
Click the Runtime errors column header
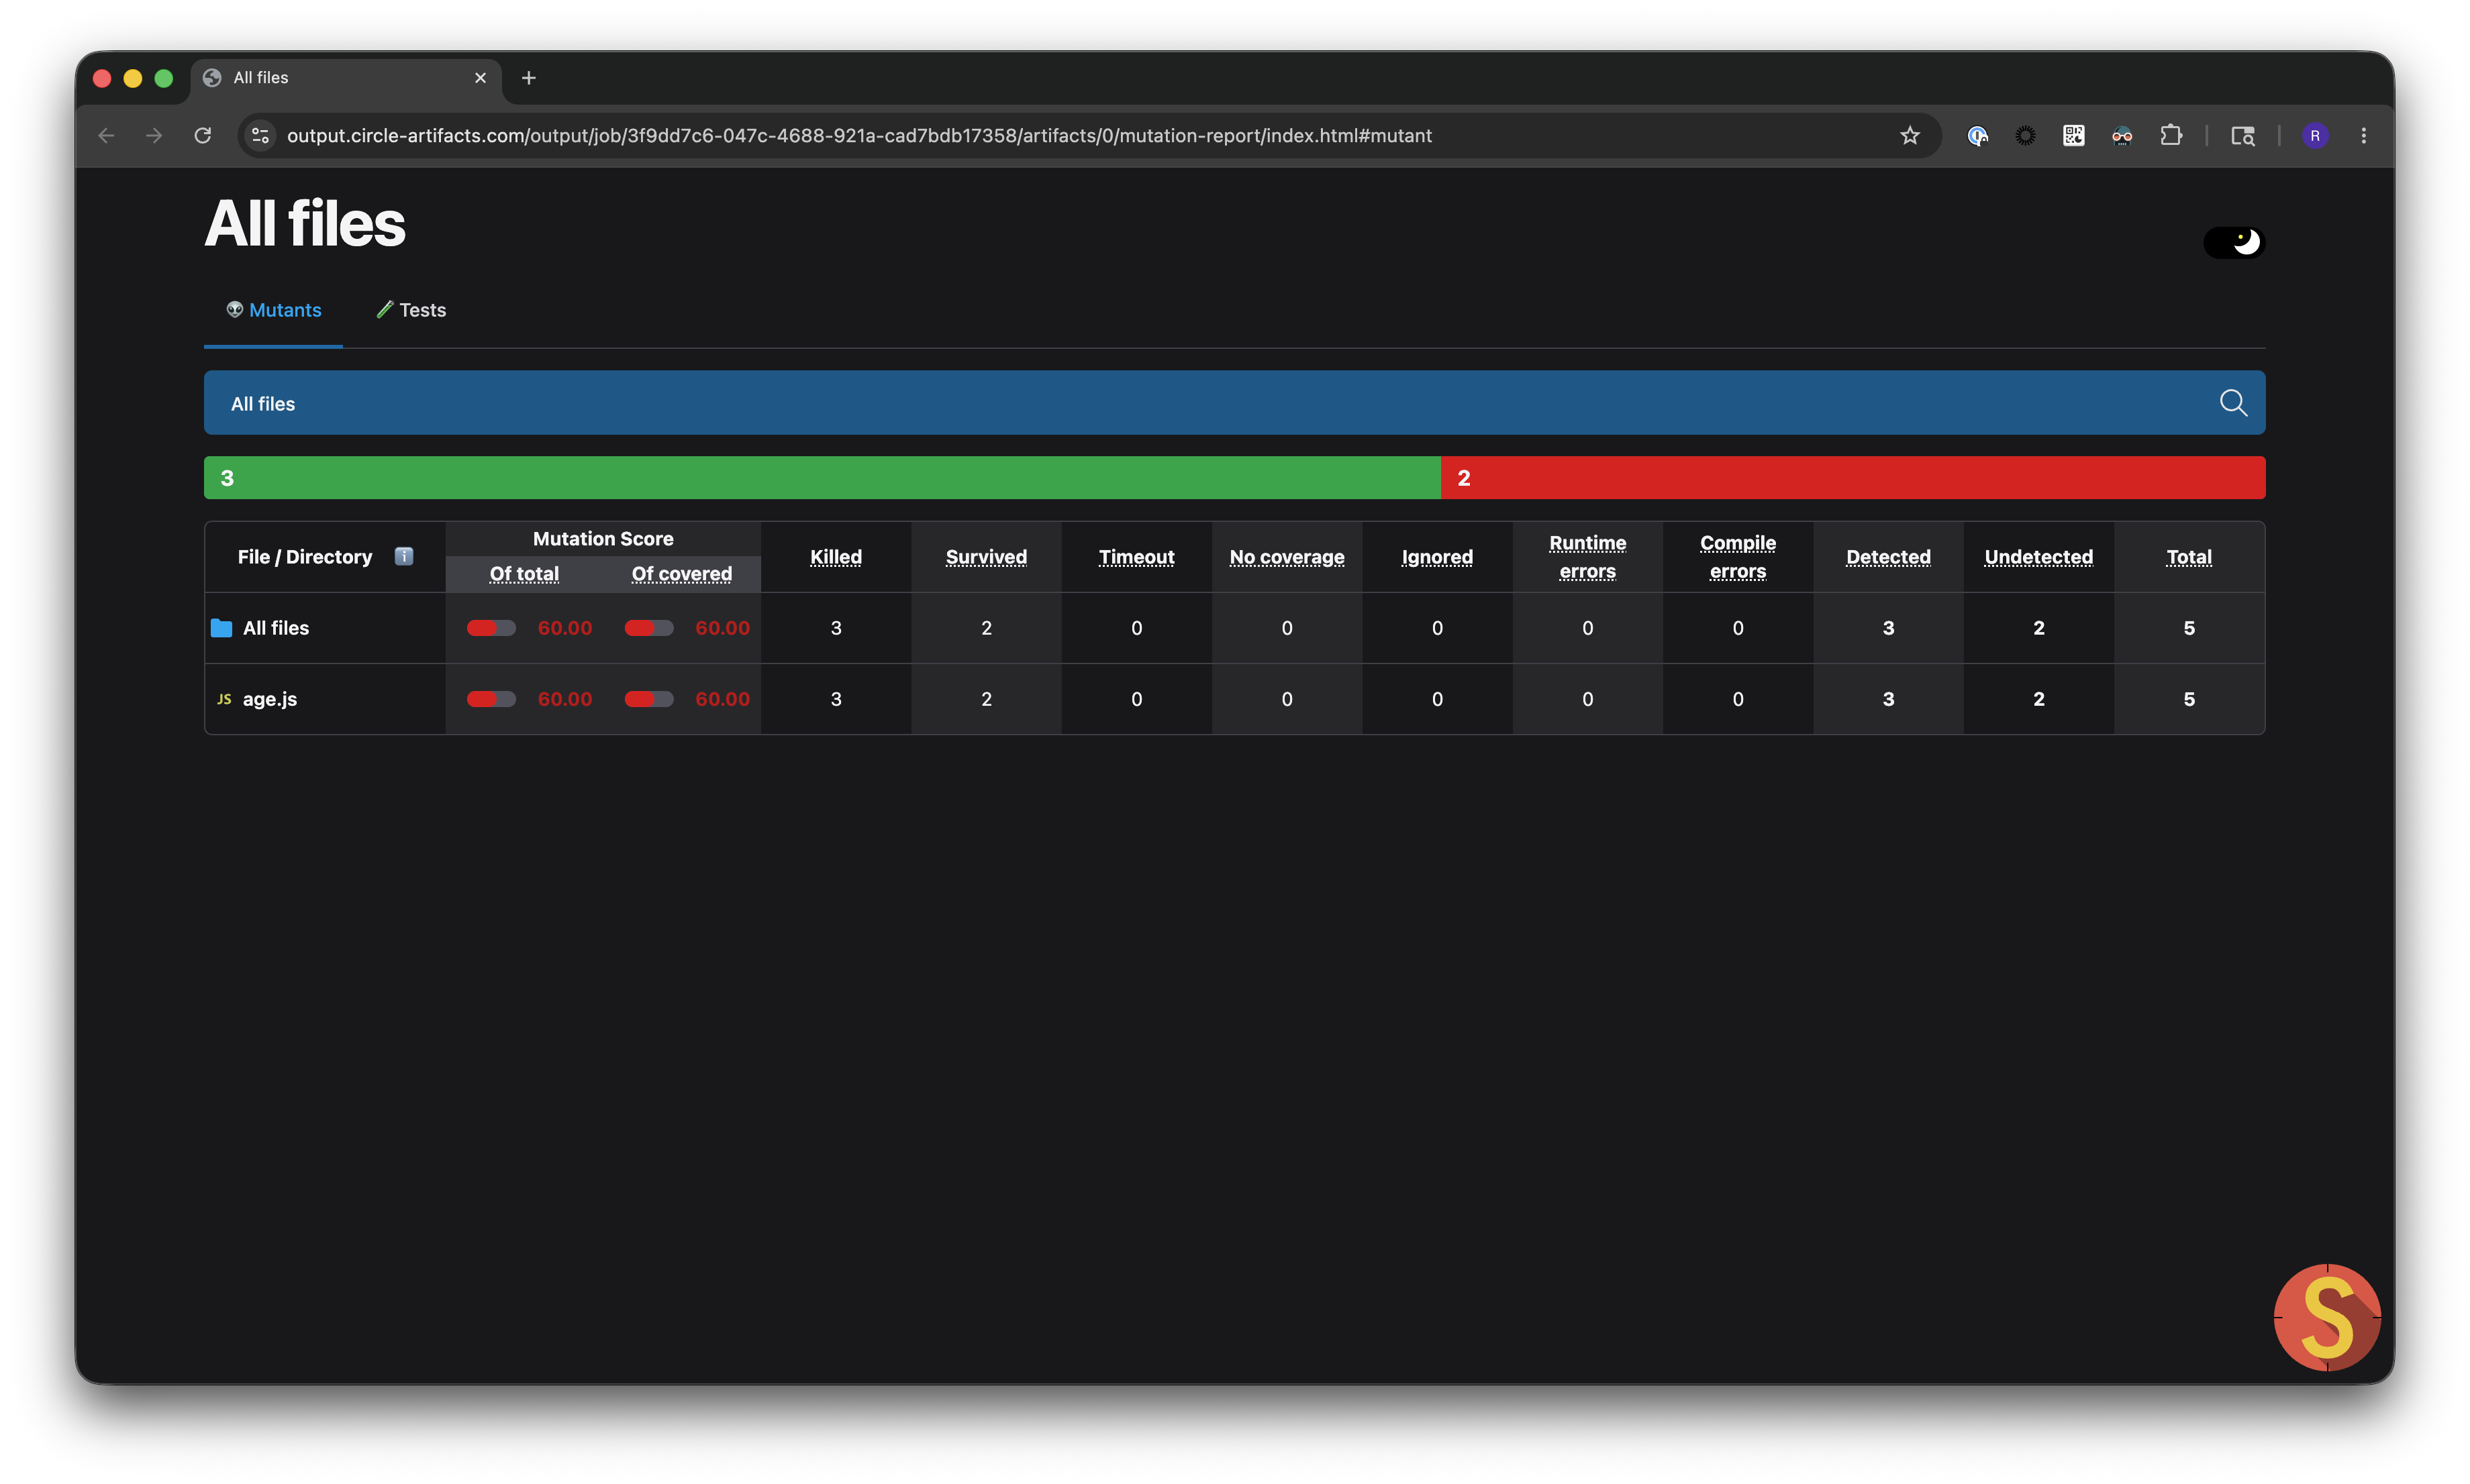pyautogui.click(x=1587, y=557)
